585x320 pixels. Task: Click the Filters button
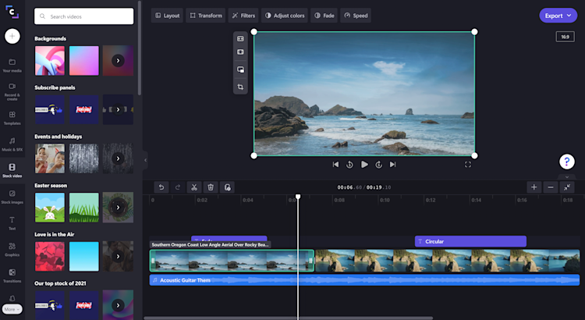[x=243, y=16]
